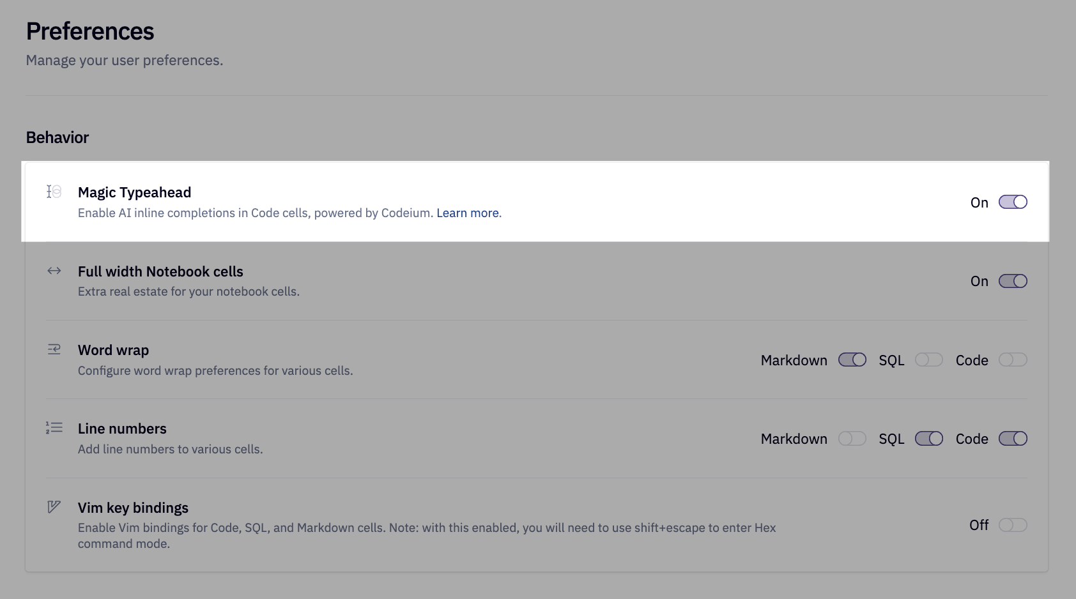Enable Word wrap for SQL cells

[x=929, y=360]
